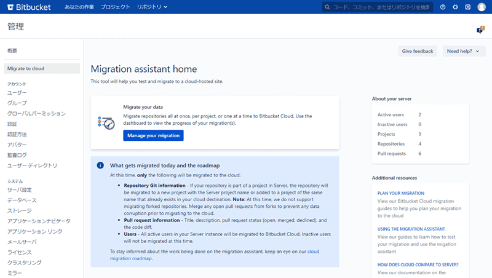This screenshot has height=278, width=492.
Task: Click the Repository Git information bold text
Action: [x=155, y=186]
